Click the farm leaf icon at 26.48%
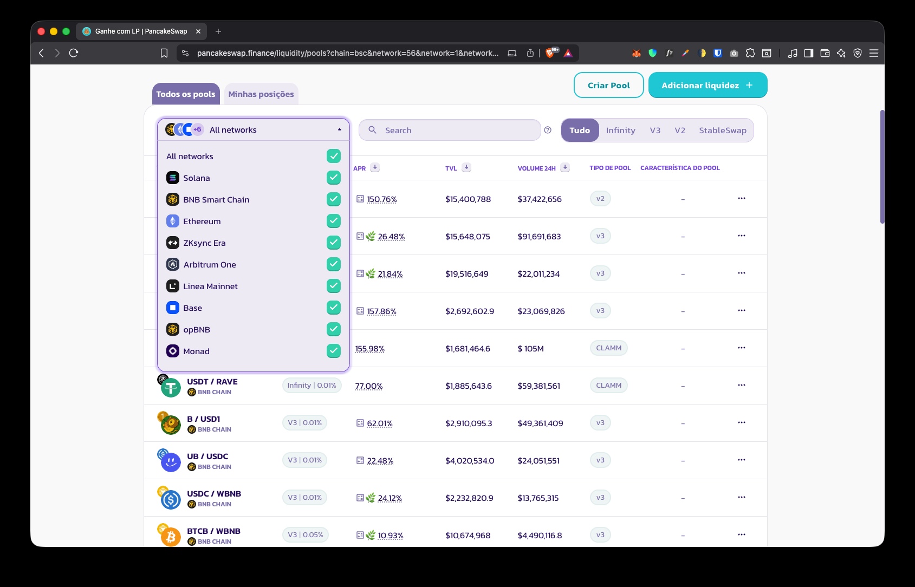 [x=371, y=236]
